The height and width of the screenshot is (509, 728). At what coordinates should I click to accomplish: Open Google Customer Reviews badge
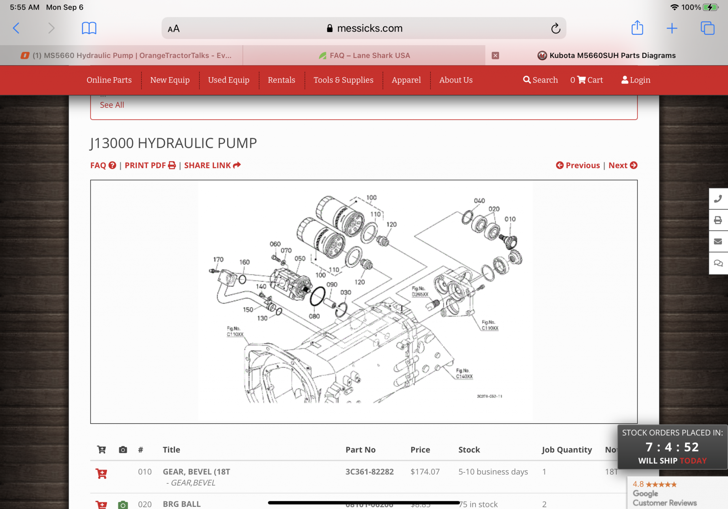pyautogui.click(x=678, y=493)
